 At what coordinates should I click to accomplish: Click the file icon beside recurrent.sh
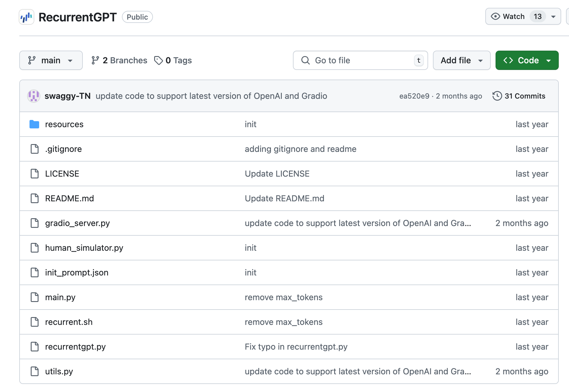click(x=35, y=322)
